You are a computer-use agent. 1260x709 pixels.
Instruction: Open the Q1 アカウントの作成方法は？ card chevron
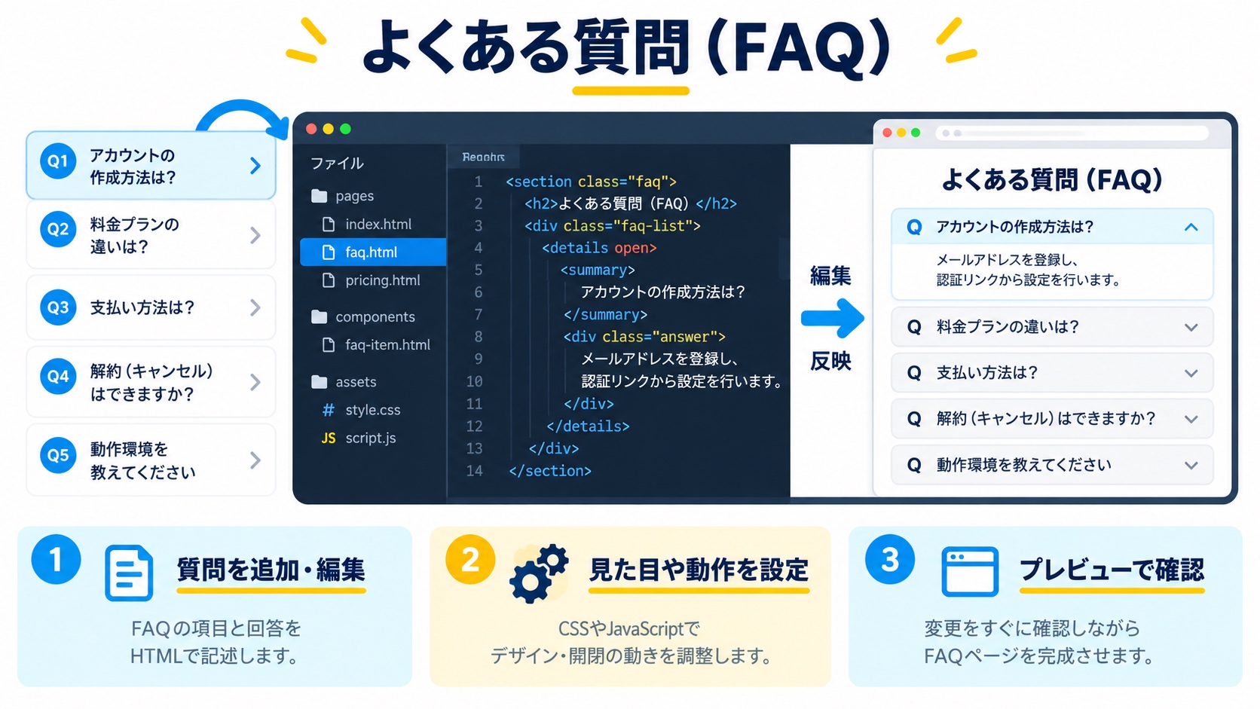[255, 166]
